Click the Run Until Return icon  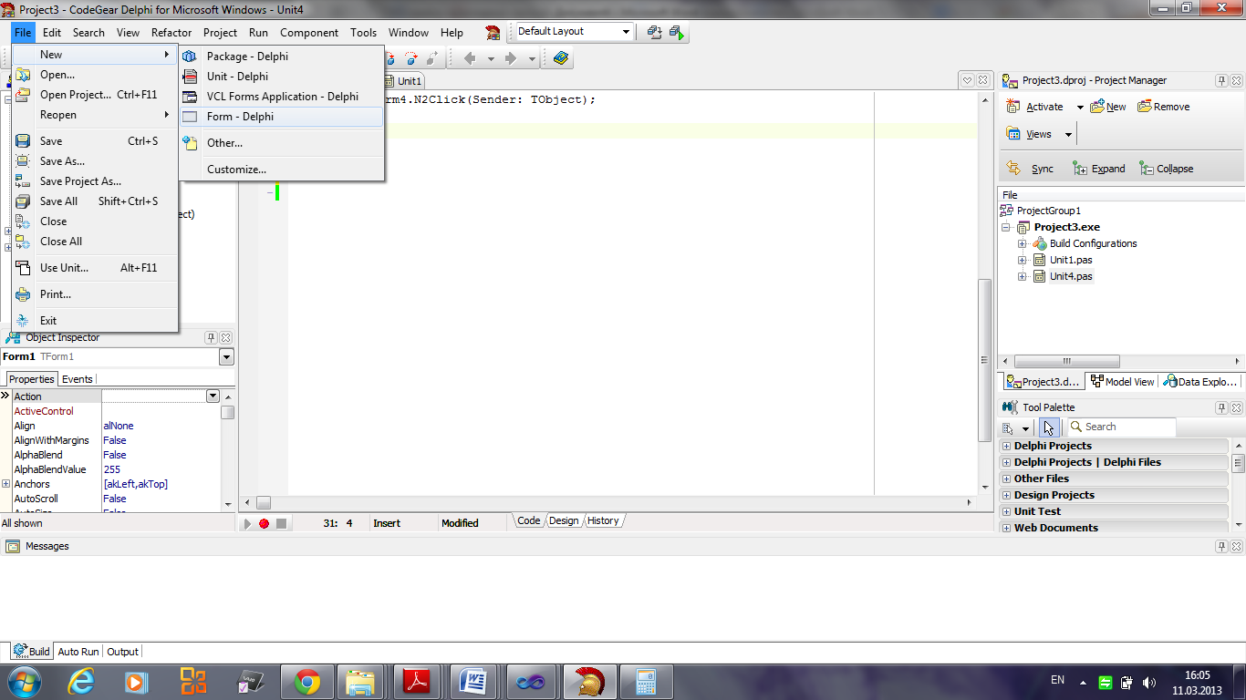[431, 58]
